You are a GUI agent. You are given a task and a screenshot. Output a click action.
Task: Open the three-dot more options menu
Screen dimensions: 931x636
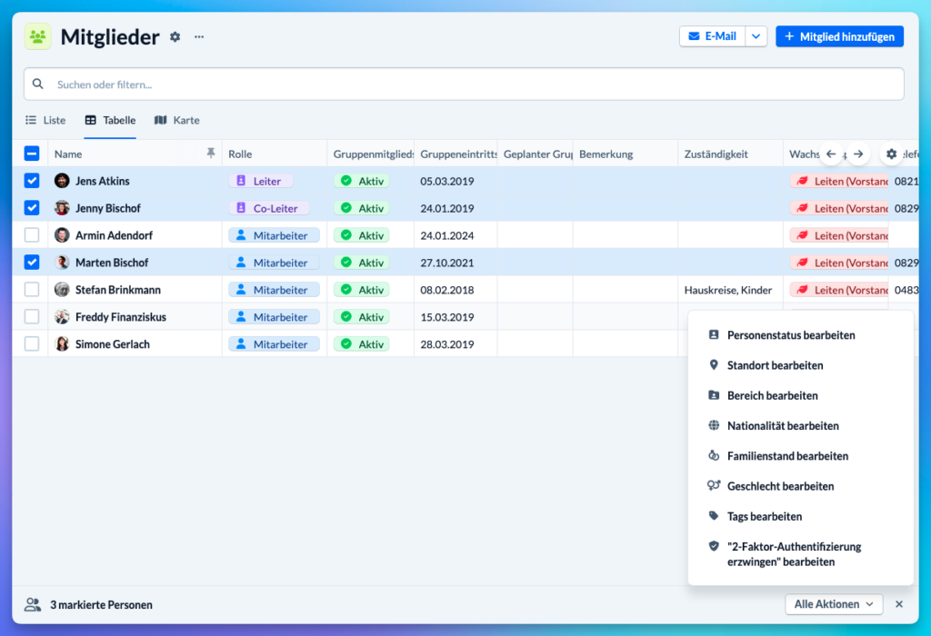click(x=199, y=37)
